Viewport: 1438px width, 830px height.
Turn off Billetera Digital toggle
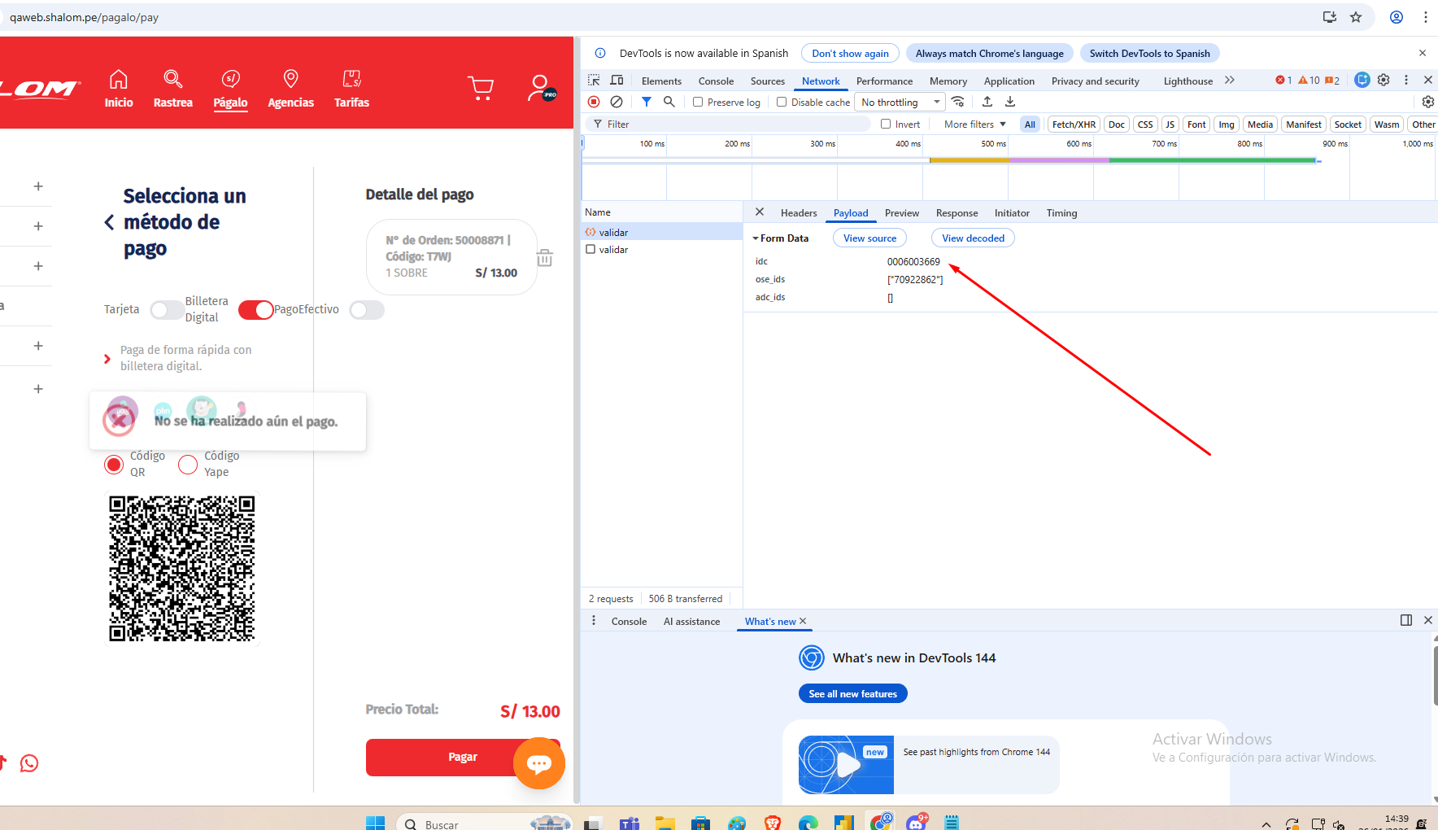pos(255,310)
